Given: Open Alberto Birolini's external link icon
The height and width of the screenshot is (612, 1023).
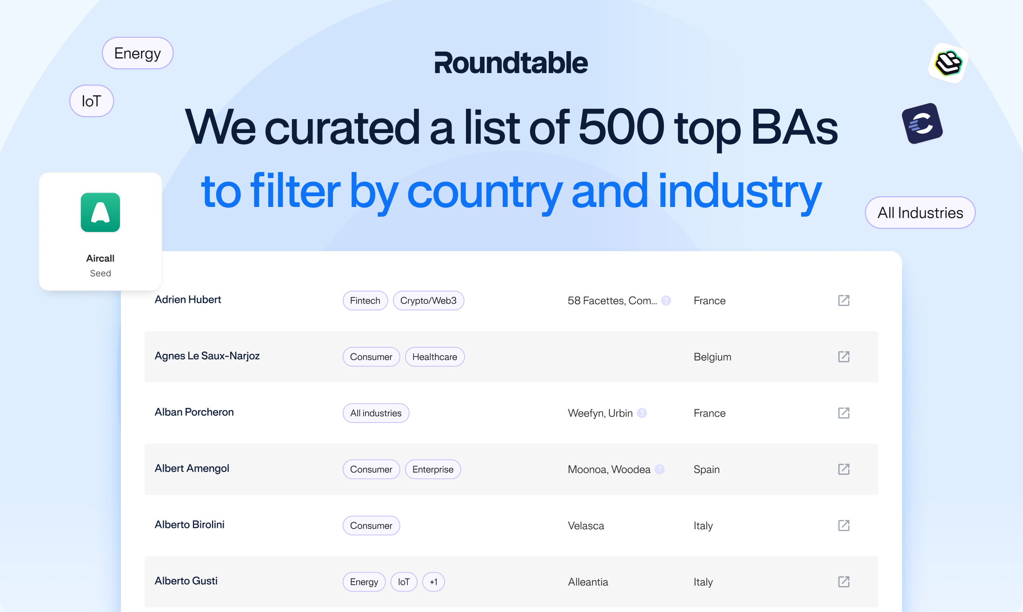Looking at the screenshot, I should click(x=844, y=526).
